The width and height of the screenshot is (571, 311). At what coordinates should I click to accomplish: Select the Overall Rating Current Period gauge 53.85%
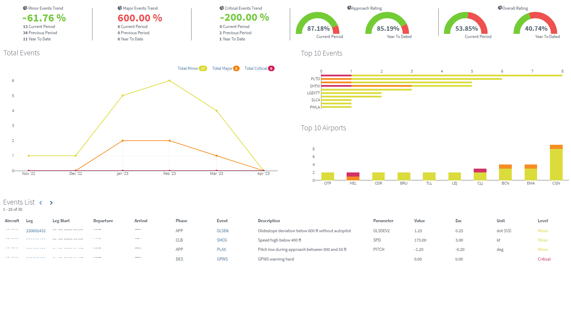pyautogui.click(x=466, y=23)
